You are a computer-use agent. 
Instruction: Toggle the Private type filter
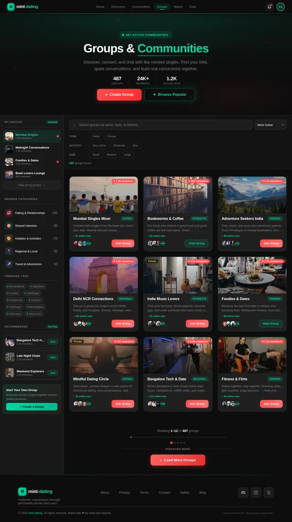tap(112, 137)
